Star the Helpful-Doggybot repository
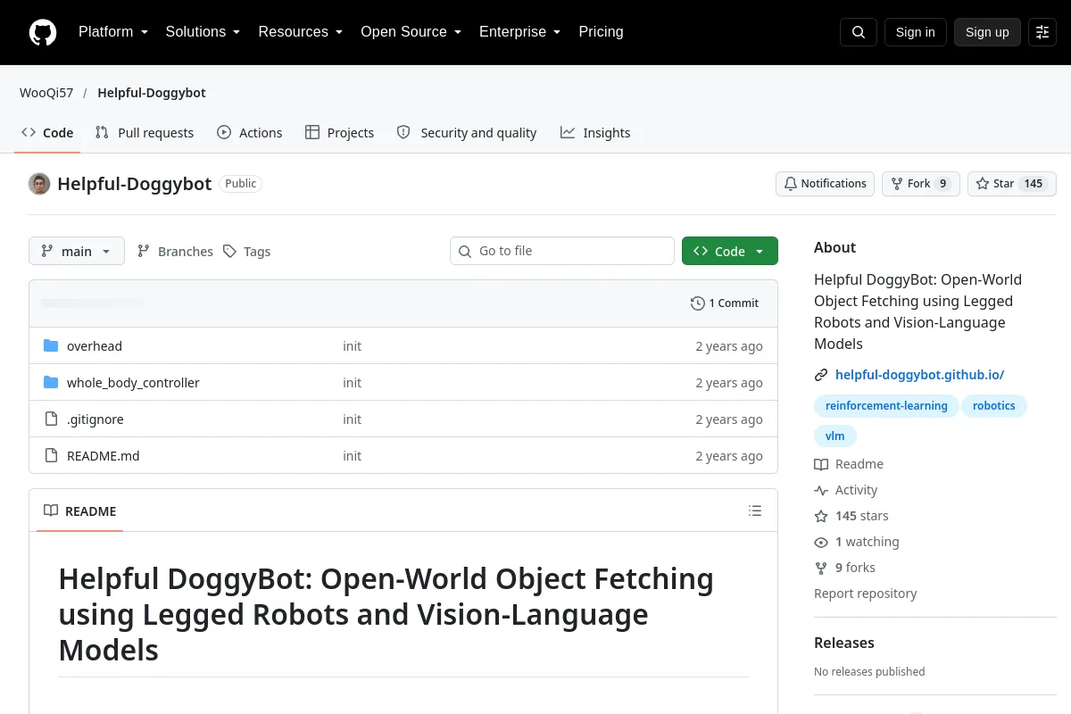 coord(1012,184)
